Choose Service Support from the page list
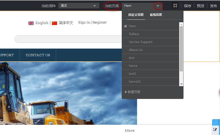The height and width of the screenshot is (135, 220). tap(141, 42)
